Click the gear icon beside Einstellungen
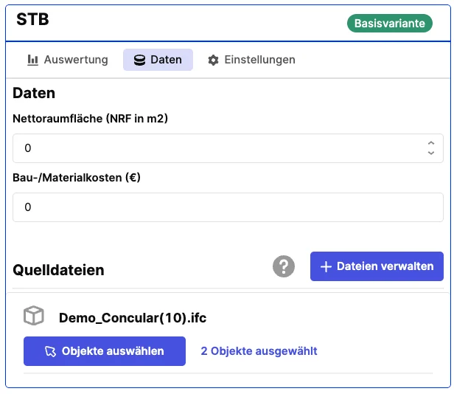The width and height of the screenshot is (454, 394). point(214,60)
